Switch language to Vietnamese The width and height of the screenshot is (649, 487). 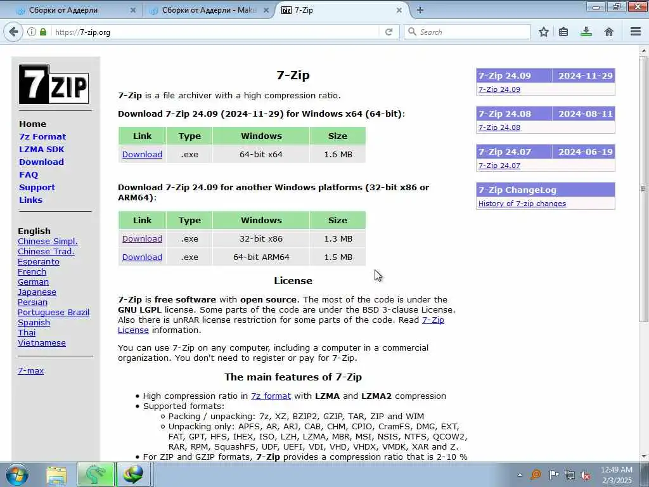(x=41, y=343)
